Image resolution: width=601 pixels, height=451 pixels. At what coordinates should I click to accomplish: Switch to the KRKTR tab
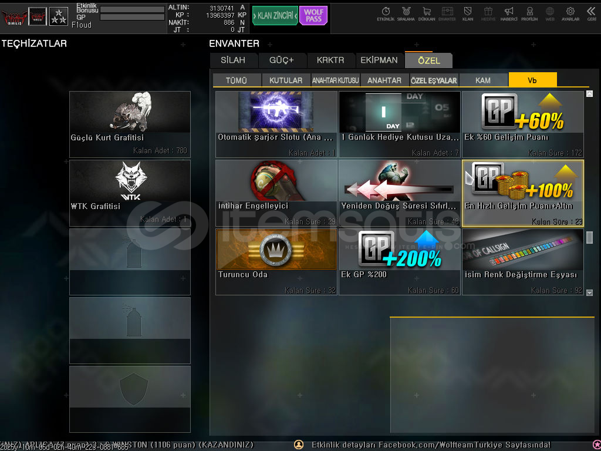pos(330,60)
